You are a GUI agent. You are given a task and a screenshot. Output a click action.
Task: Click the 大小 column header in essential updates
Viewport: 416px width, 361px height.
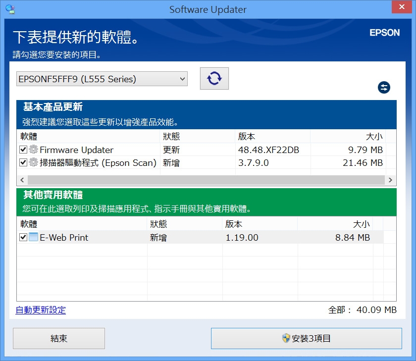(x=348, y=136)
